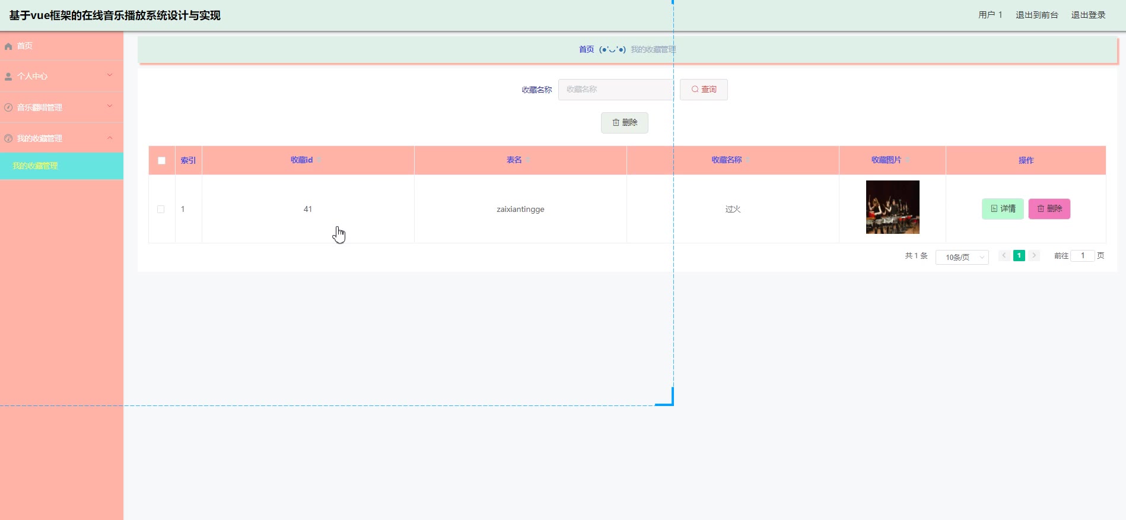Viewport: 1126px width, 520px height.
Task: Sort 收藏图片 column using sort arrows
Action: pyautogui.click(x=907, y=160)
